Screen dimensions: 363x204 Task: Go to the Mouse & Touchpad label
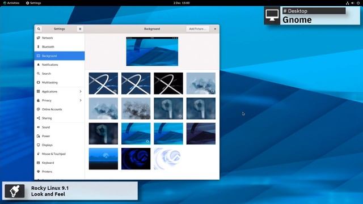54,154
